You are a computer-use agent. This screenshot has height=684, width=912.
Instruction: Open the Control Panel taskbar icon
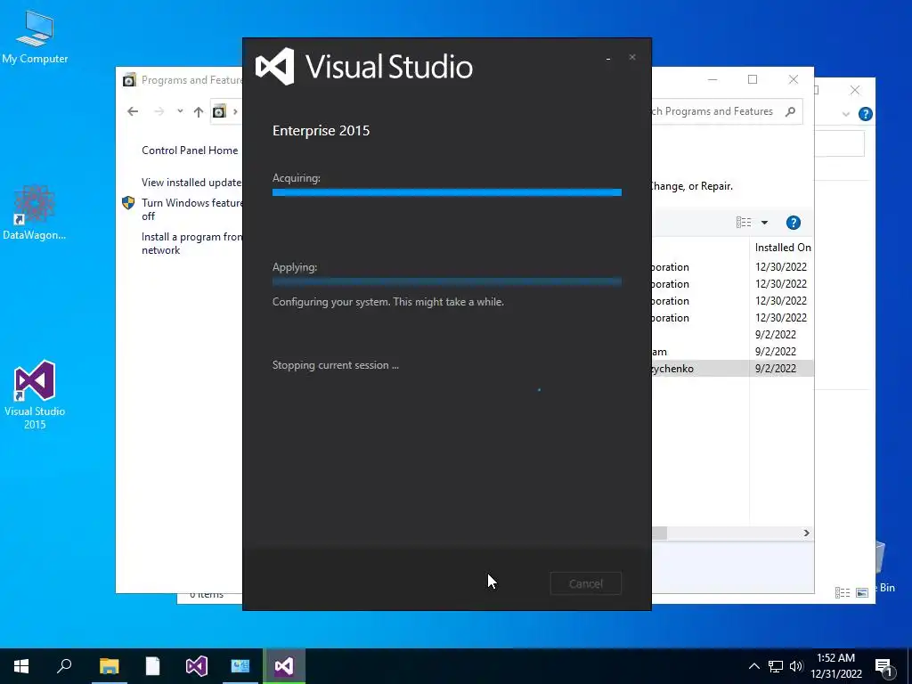click(240, 666)
